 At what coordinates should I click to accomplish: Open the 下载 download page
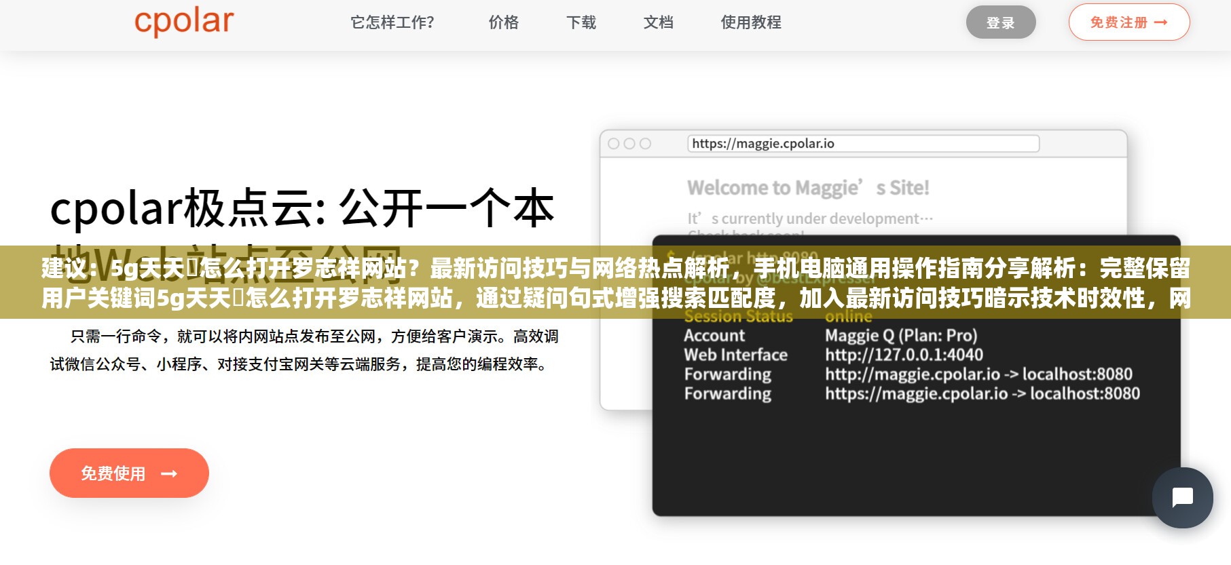(581, 22)
